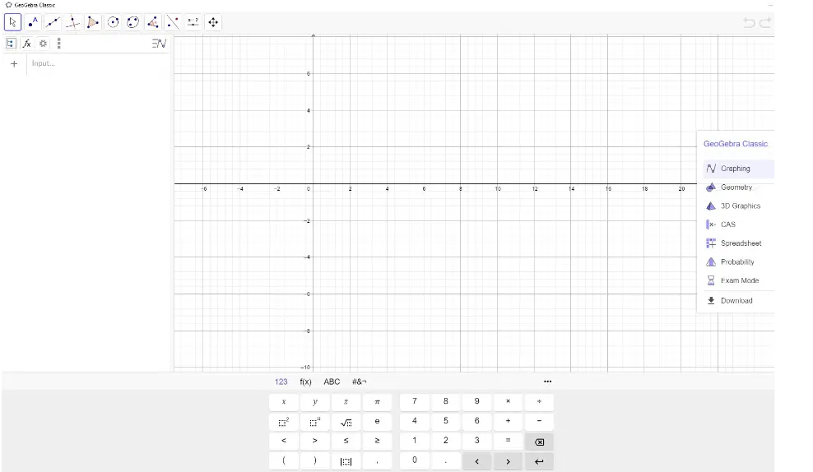The height and width of the screenshot is (472, 813).
Task: Select the Angle tool
Action: [153, 22]
